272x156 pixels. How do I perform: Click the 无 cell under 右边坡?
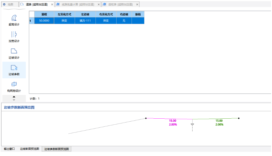click(124, 21)
